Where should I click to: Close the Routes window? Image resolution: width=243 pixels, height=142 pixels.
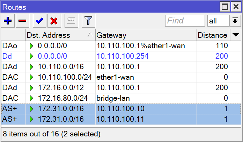pos(236,7)
